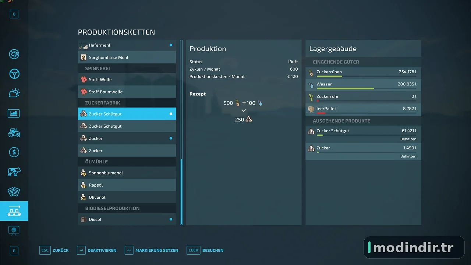Select the Stoff Baumwolle production

pyautogui.click(x=127, y=92)
